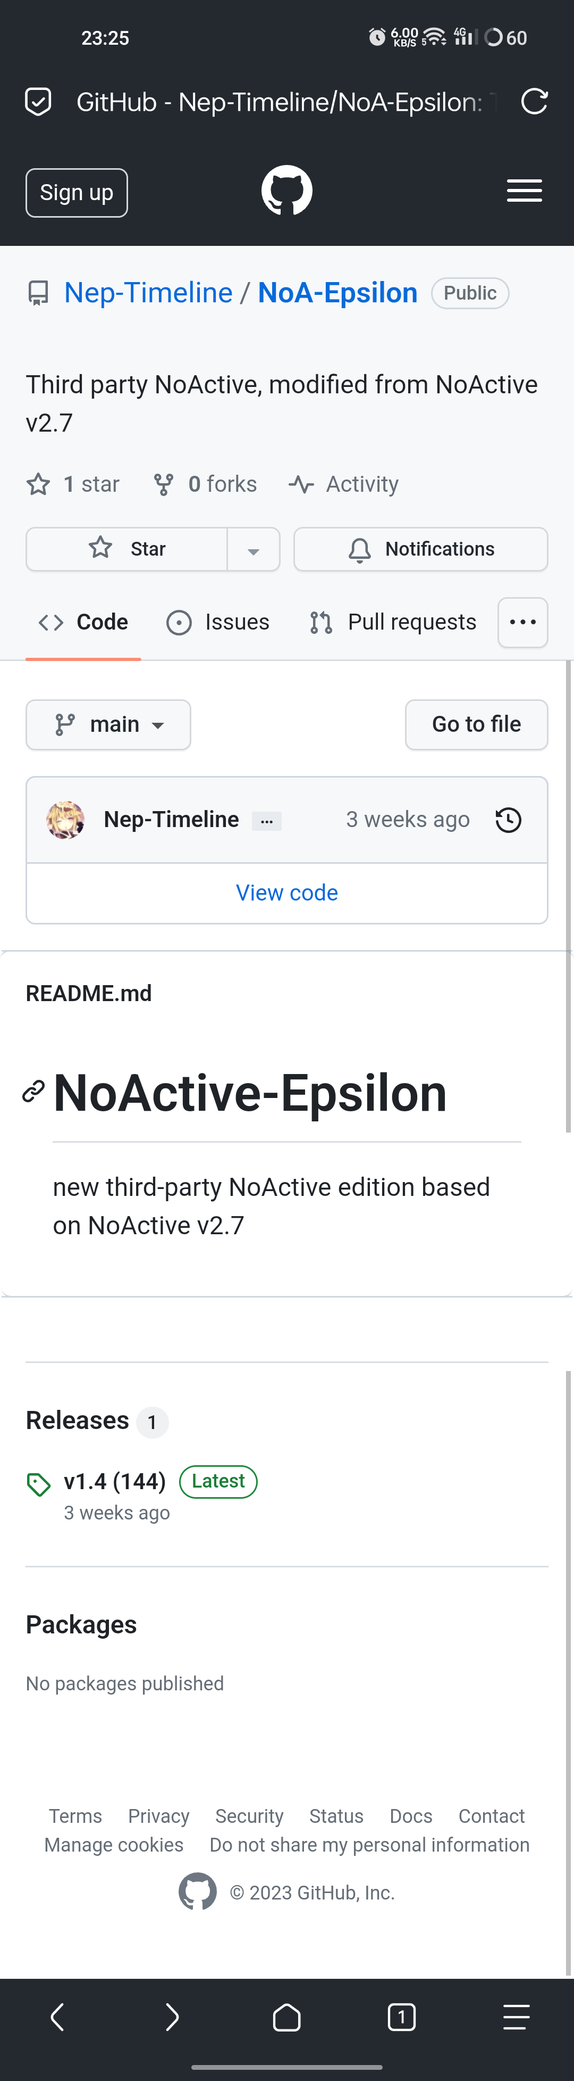Reload page with the refresh icon
Viewport: 574px width, 2081px height.
pyautogui.click(x=535, y=102)
